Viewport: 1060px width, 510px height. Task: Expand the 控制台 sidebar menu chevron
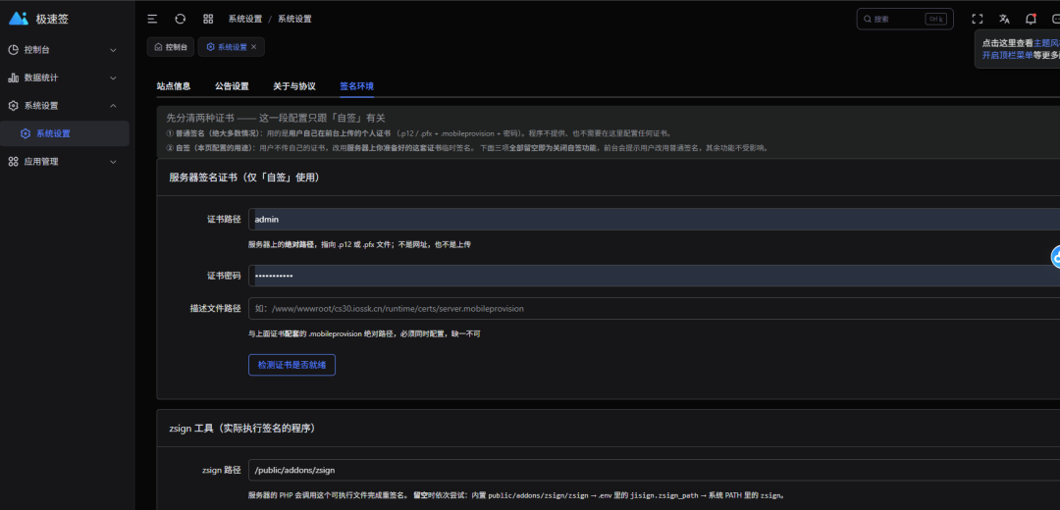pos(113,50)
